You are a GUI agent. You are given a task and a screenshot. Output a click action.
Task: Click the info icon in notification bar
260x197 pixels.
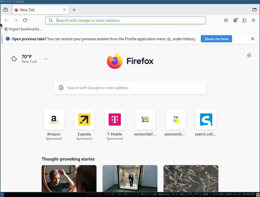coord(8,39)
